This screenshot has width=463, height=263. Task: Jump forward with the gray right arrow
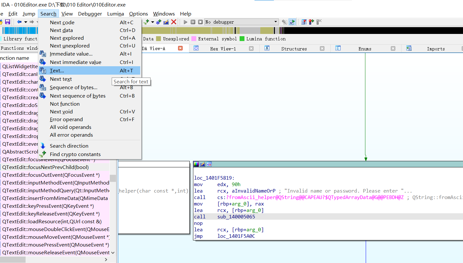31,22
